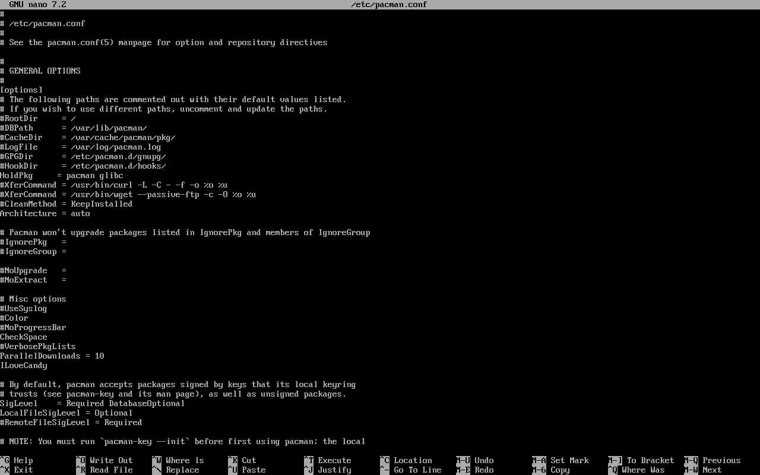Place cursor on the #HookDir line
The width and height of the screenshot is (760, 475).
83,166
